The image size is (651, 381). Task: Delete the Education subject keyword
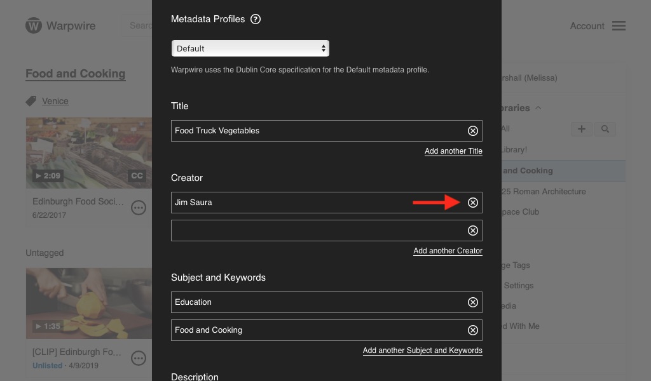click(472, 302)
